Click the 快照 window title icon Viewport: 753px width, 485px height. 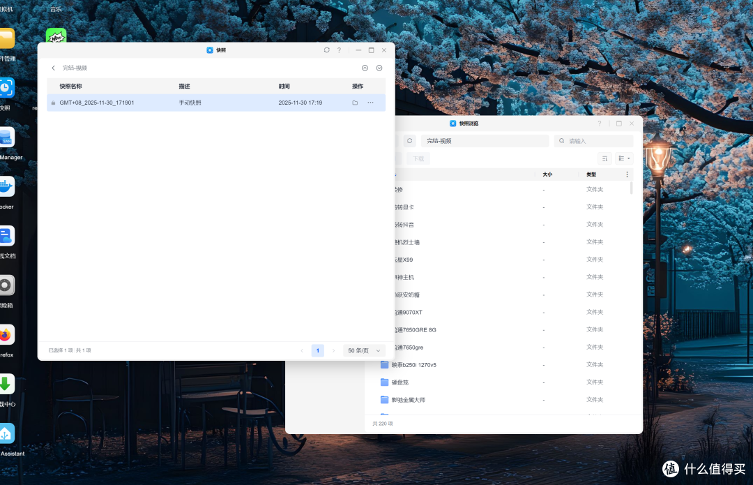(210, 50)
